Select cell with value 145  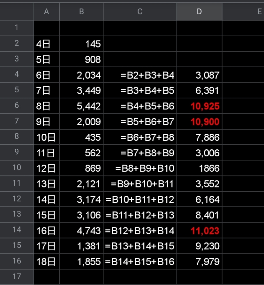pos(81,44)
